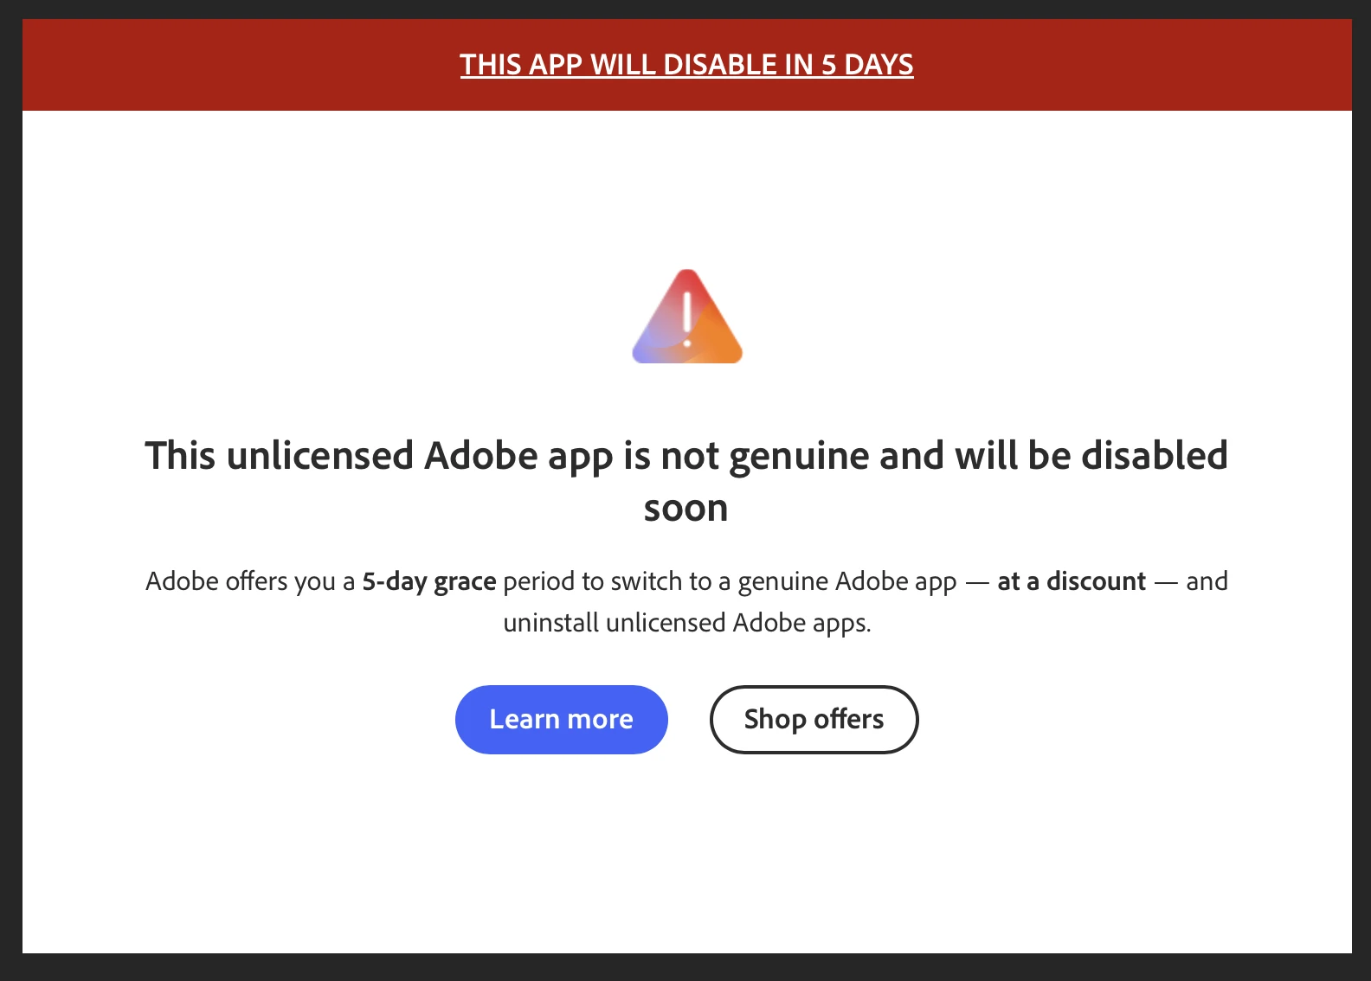
Task: Click the 'not genuine and will be disabled' heading
Action: point(944,456)
